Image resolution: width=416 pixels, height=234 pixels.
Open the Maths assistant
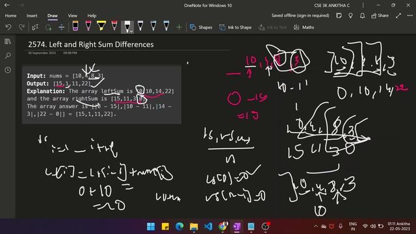[x=304, y=27]
